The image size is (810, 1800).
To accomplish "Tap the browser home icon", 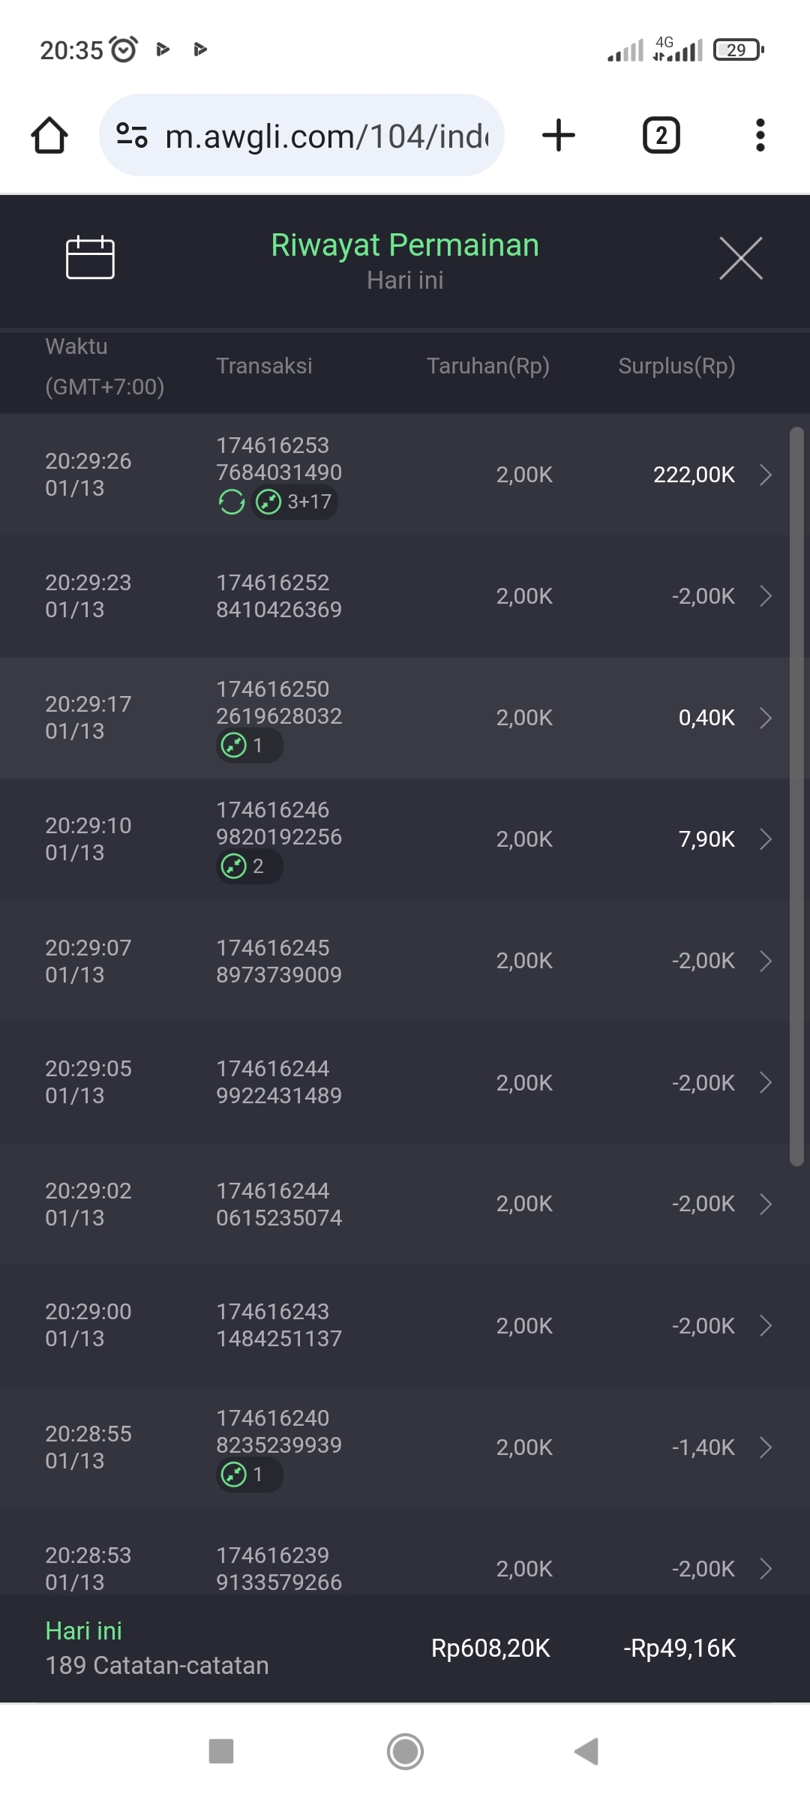I will coord(49,136).
